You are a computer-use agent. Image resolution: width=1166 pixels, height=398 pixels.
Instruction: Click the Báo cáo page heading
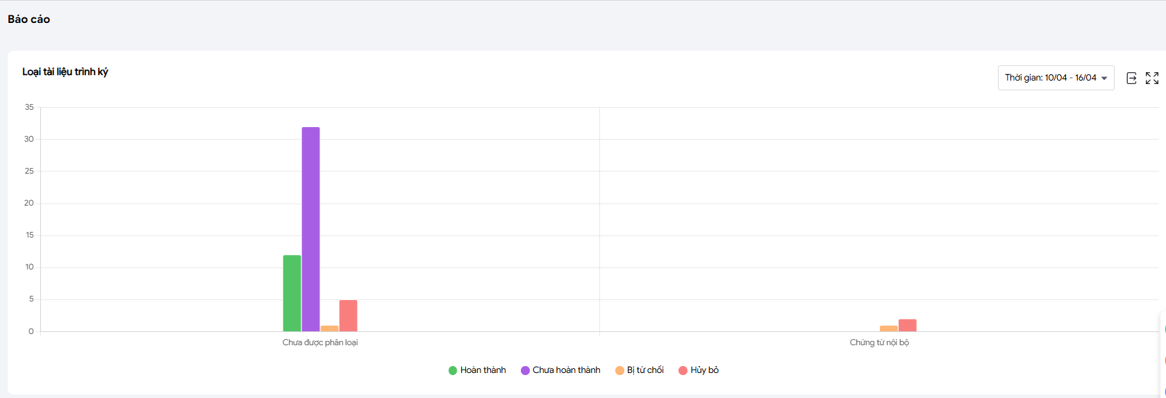pos(29,19)
